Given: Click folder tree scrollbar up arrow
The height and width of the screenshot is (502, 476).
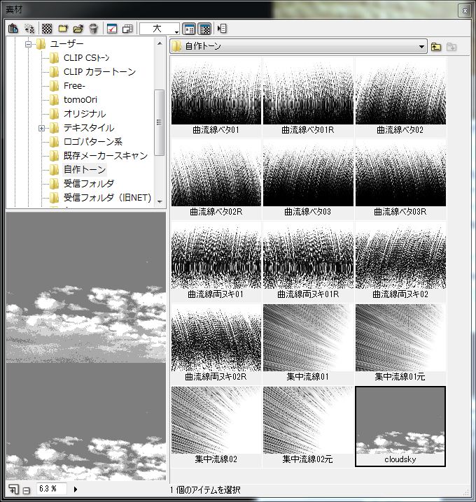Looking at the screenshot, I should [x=160, y=43].
